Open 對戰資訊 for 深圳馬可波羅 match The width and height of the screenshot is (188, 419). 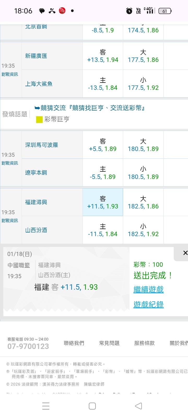pos(10,163)
